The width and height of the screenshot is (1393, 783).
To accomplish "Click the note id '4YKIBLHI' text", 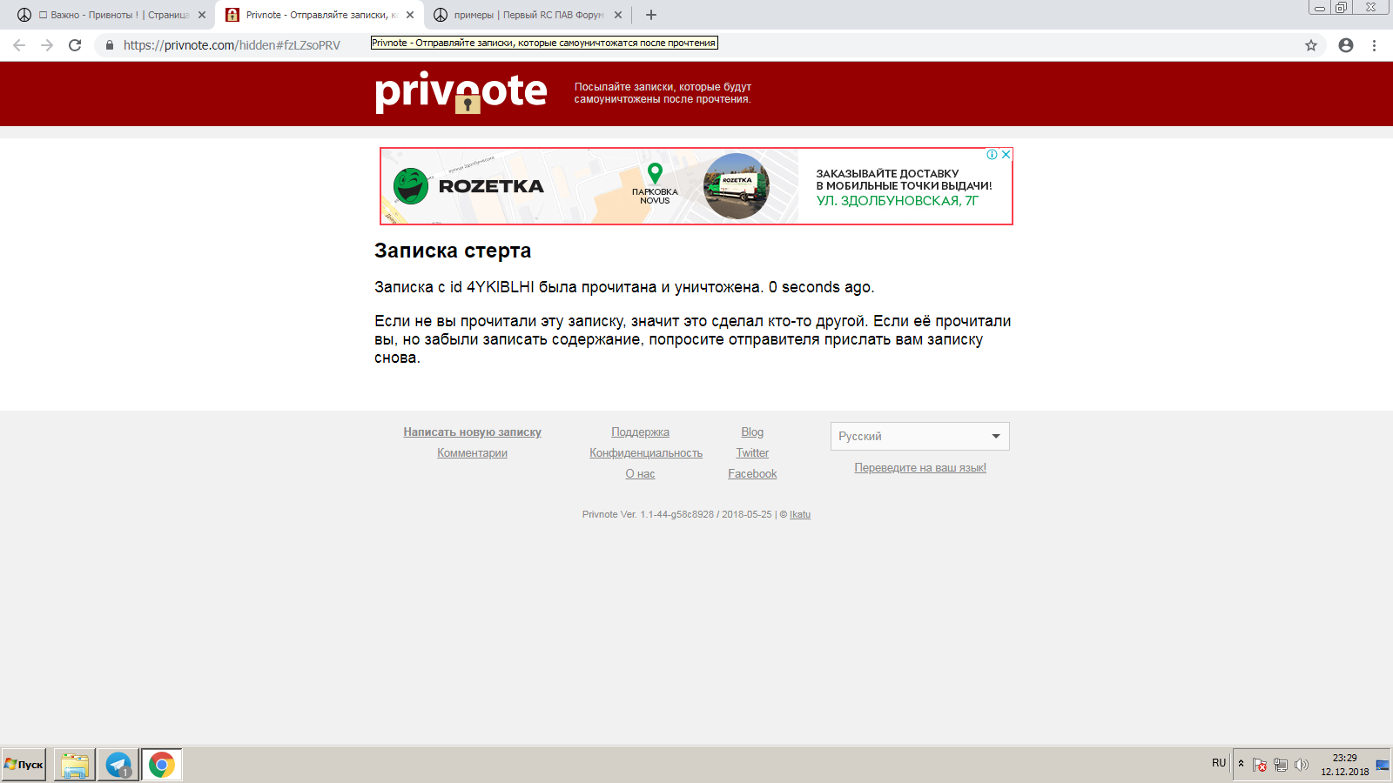I will [501, 287].
